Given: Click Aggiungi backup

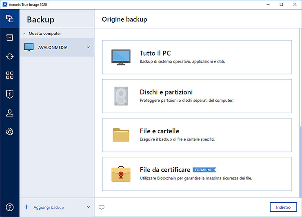Looking at the screenshot, I should click(x=48, y=207).
